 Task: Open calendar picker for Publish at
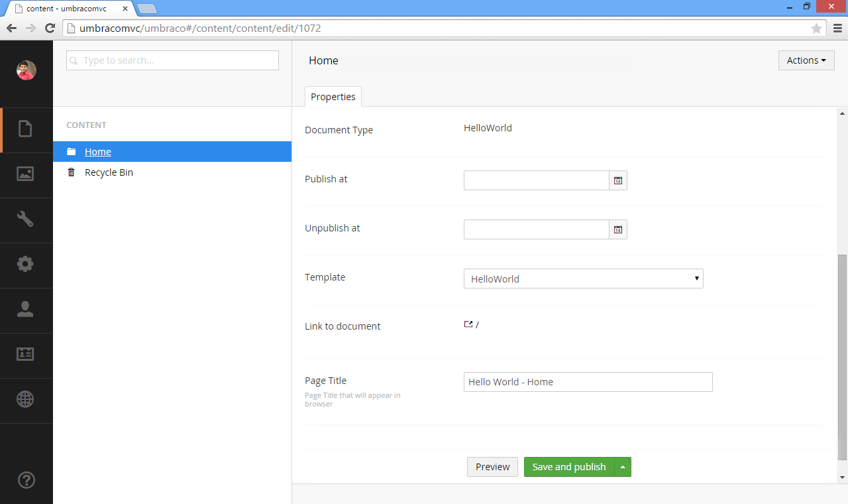pyautogui.click(x=617, y=180)
